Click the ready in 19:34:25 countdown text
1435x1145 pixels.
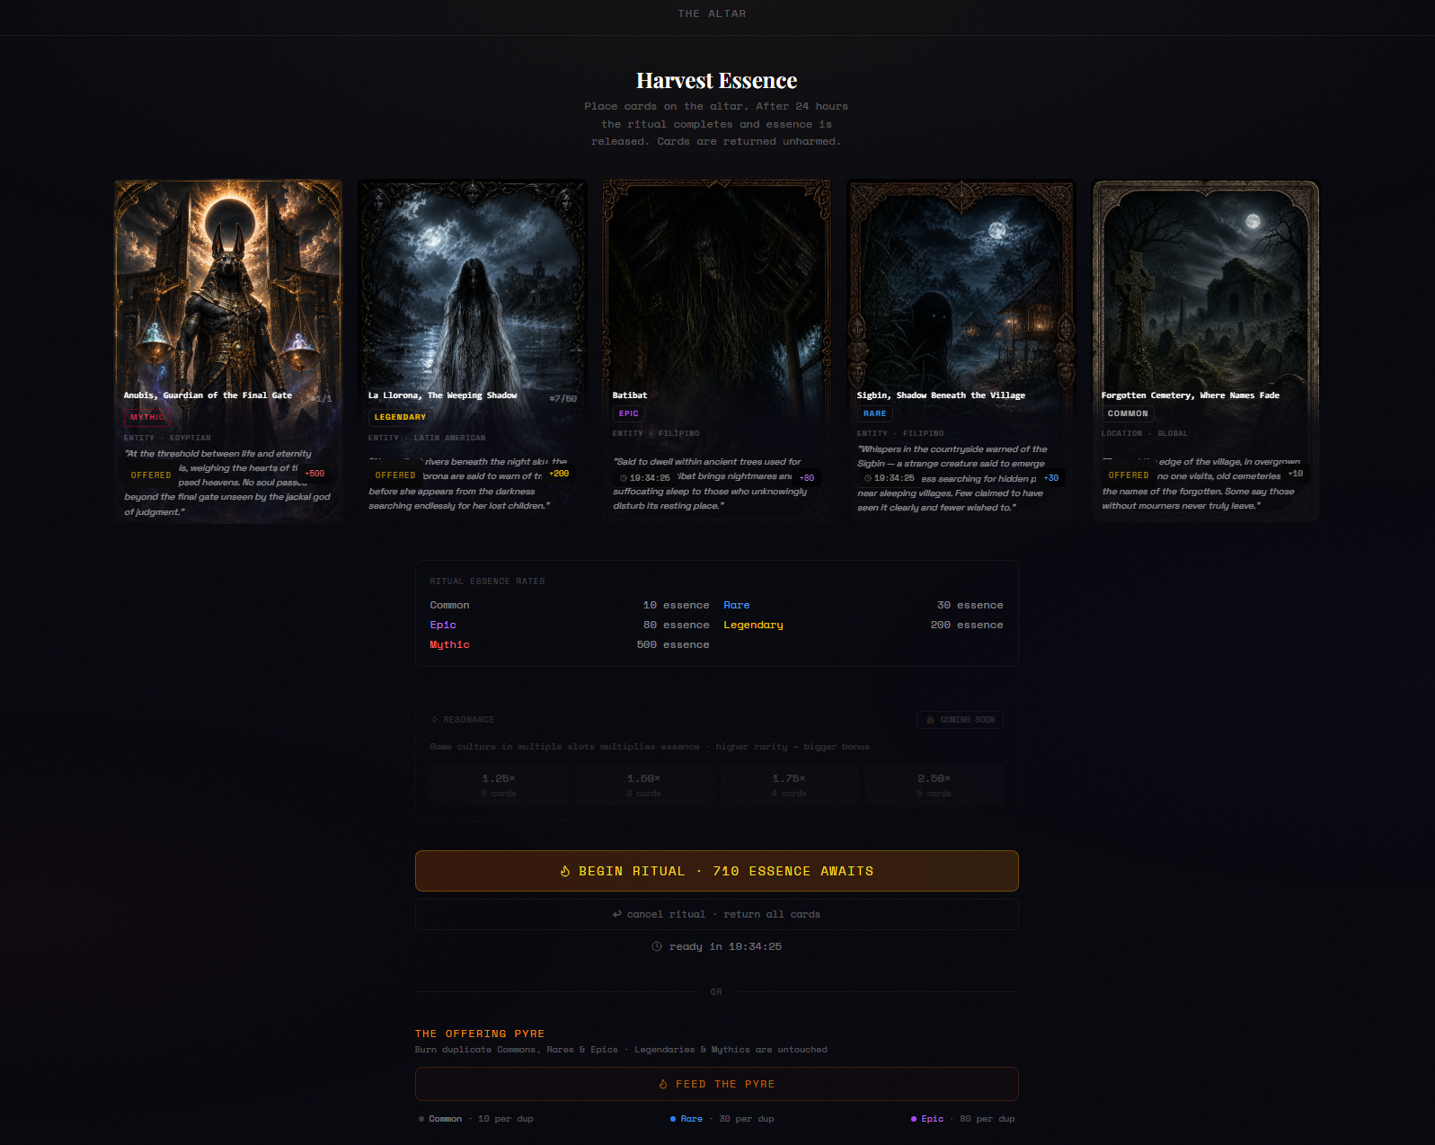coord(725,946)
